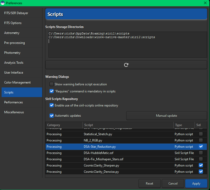The image size is (210, 190).
Task: Switch to User Interface preferences
Action: coord(22,73)
